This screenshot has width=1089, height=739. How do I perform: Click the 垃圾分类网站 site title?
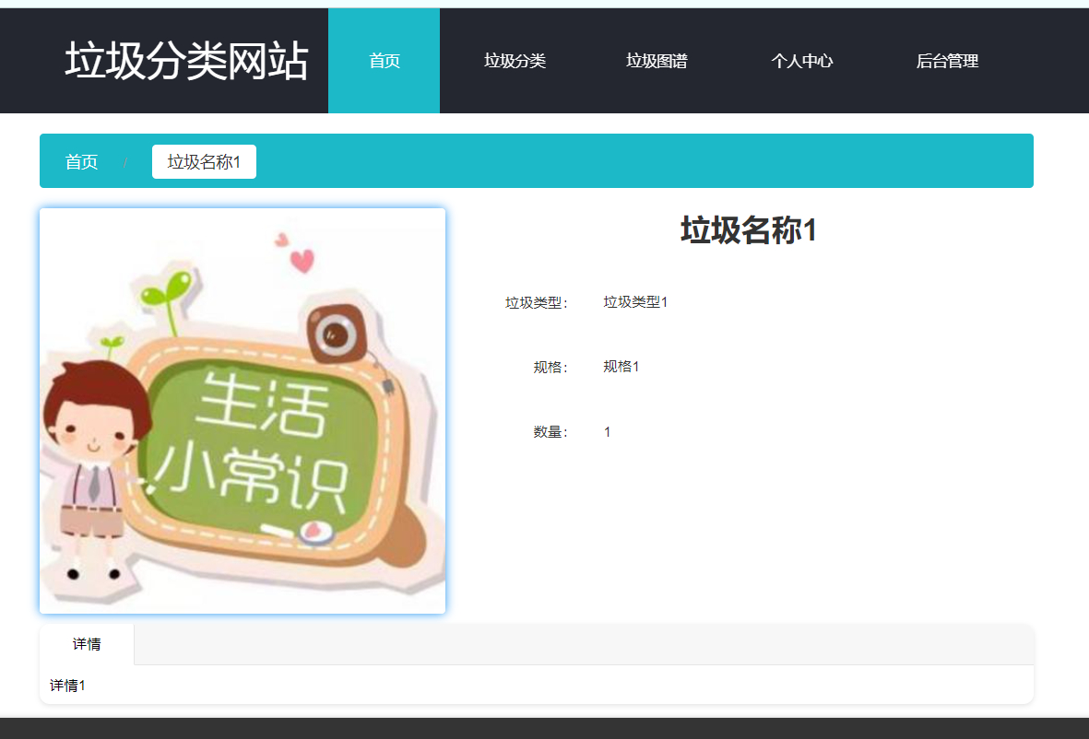coord(186,62)
